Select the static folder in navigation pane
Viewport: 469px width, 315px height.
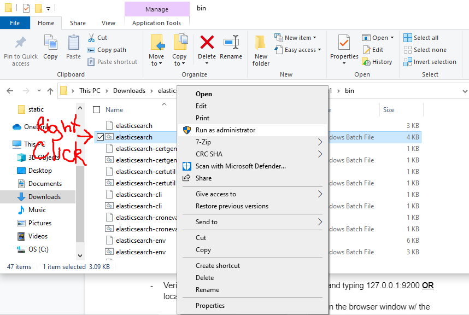coord(31,109)
